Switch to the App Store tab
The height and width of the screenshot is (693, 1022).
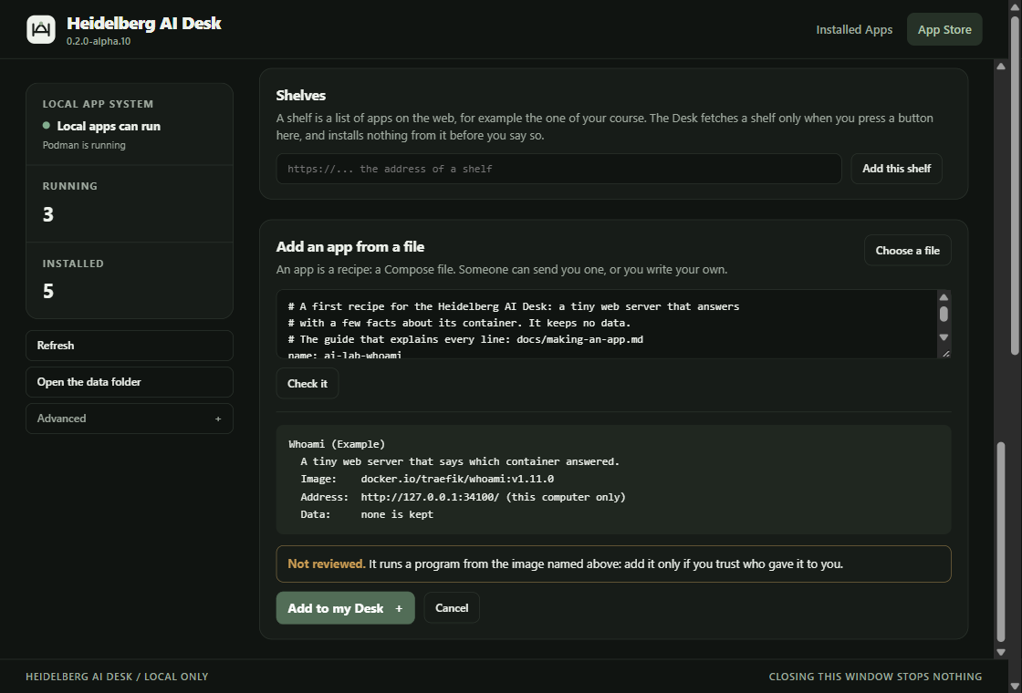tap(944, 29)
